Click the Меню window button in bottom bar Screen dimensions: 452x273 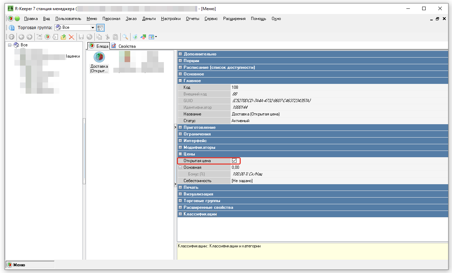pos(30,265)
